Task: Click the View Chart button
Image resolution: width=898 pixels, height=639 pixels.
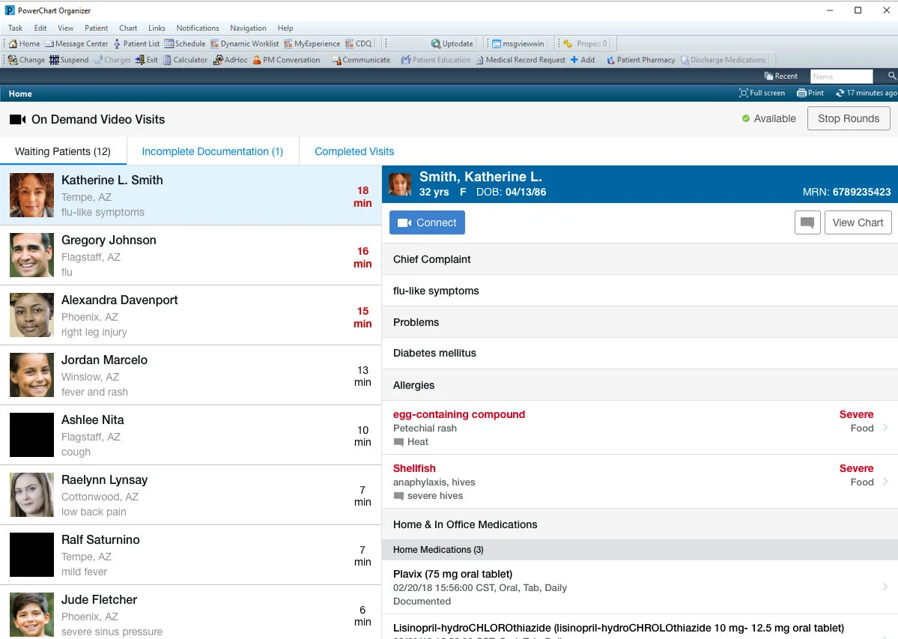Action: (858, 222)
